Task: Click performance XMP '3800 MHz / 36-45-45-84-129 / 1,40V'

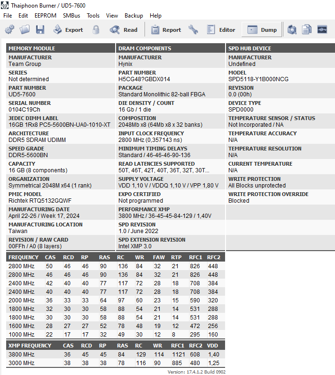Action: pyautogui.click(x=165, y=216)
